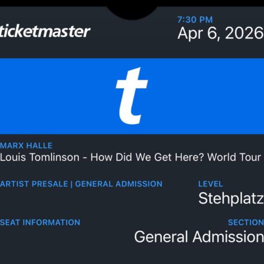
Task: Tap the MARX HALLE venue label
Action: click(x=26, y=145)
